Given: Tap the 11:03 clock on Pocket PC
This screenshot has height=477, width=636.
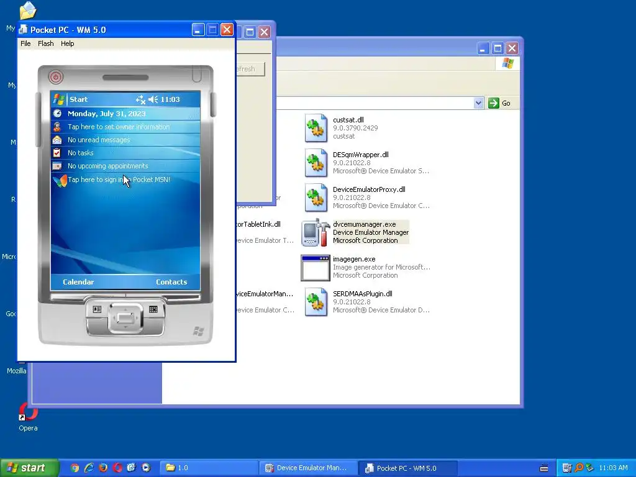Looking at the screenshot, I should [170, 99].
